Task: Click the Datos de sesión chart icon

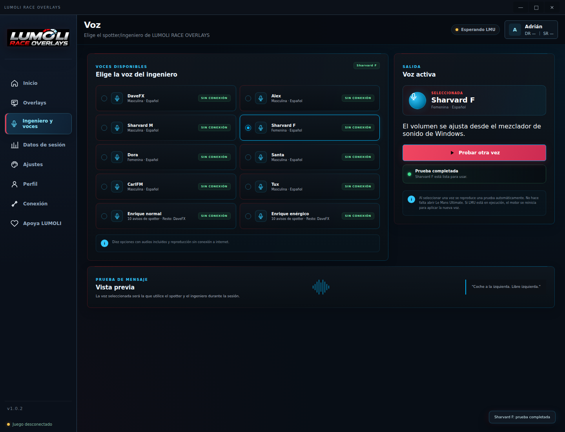Action: pyautogui.click(x=15, y=145)
